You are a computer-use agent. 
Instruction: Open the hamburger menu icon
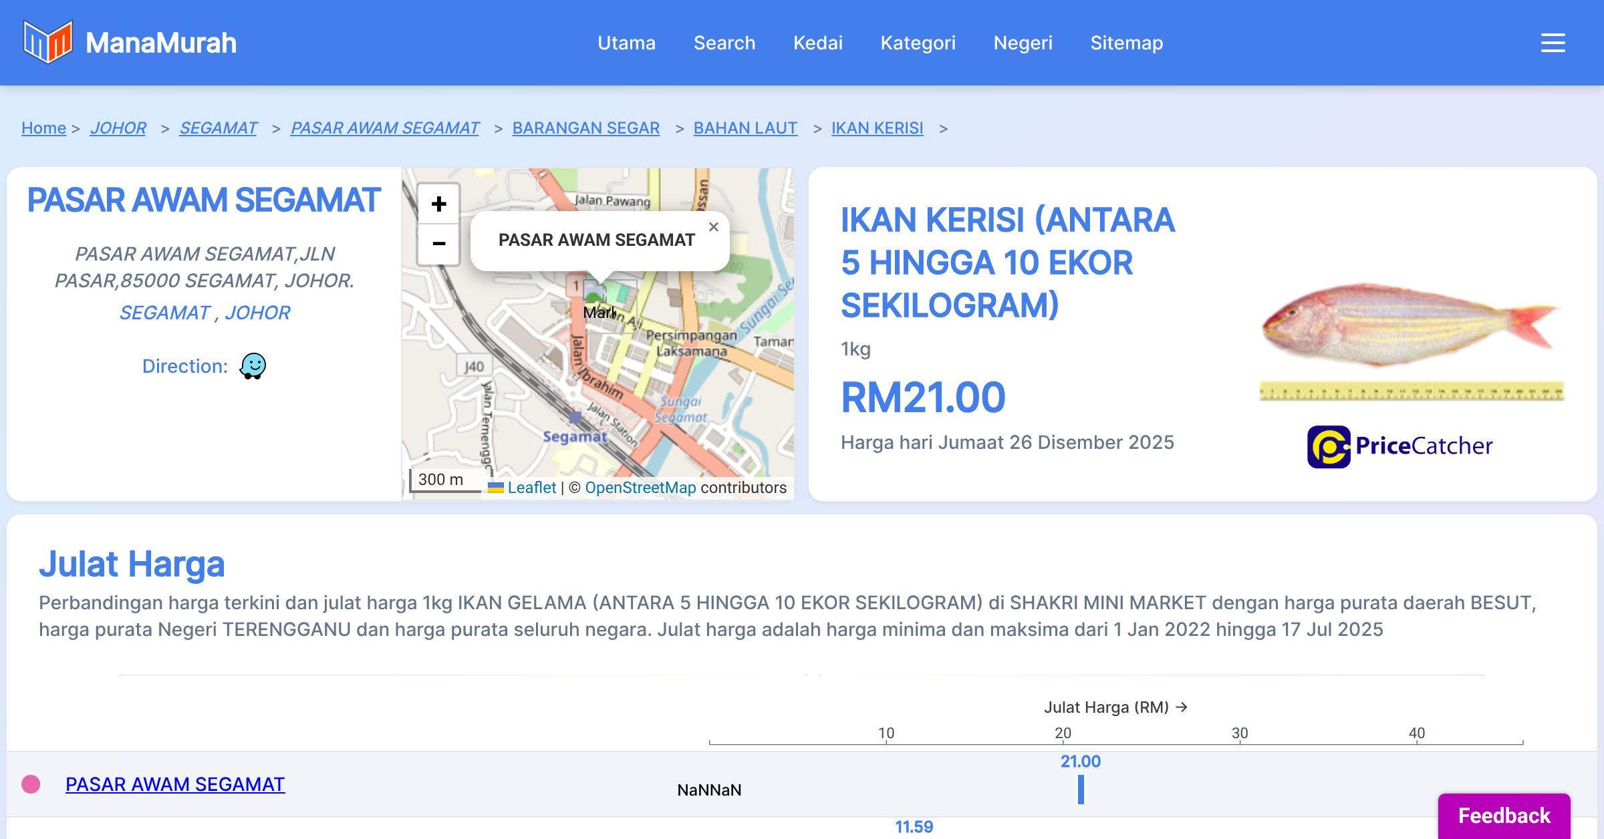tap(1553, 43)
